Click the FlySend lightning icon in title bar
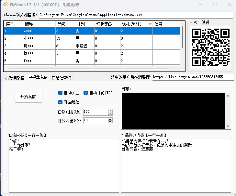Screen dimensions: 236x196 tap(6, 5)
